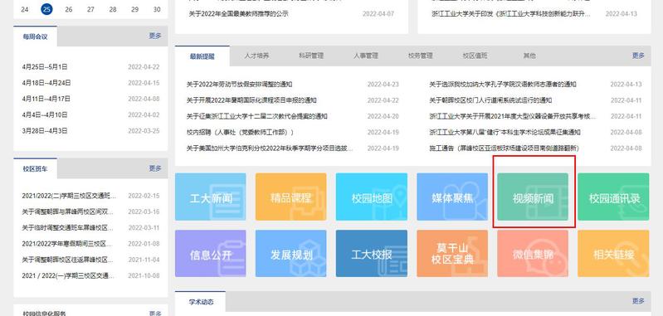Open the 微信集锦 tile
The width and height of the screenshot is (663, 316).
coord(533,254)
